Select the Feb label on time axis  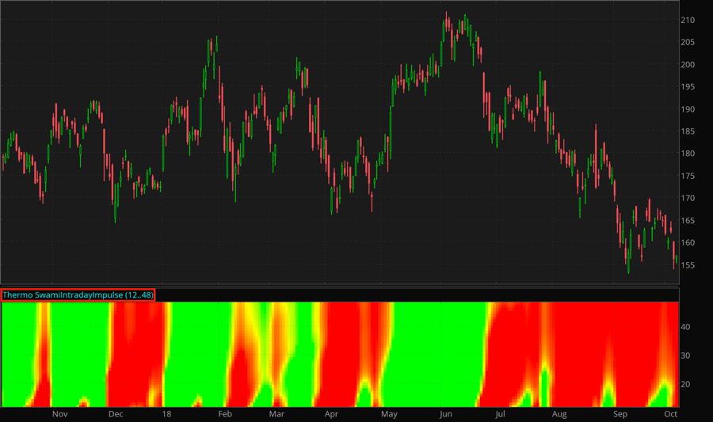[x=224, y=414]
